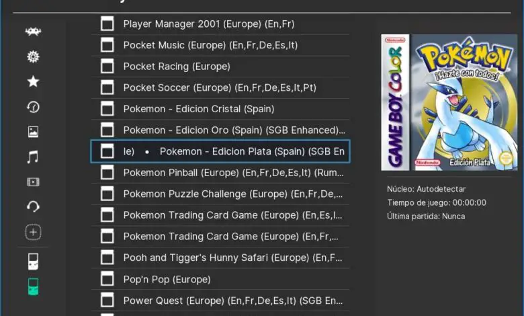Click file icon beside Pooh and Tigger's Hunny Safari
The image size is (524, 316).
[x=107, y=258]
